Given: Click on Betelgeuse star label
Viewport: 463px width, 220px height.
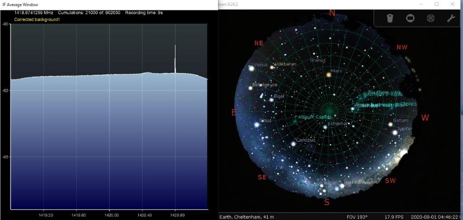Looking at the screenshot, I should click(x=265, y=85).
